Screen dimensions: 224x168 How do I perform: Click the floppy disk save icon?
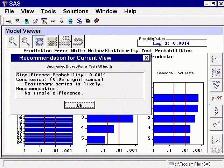(52, 42)
